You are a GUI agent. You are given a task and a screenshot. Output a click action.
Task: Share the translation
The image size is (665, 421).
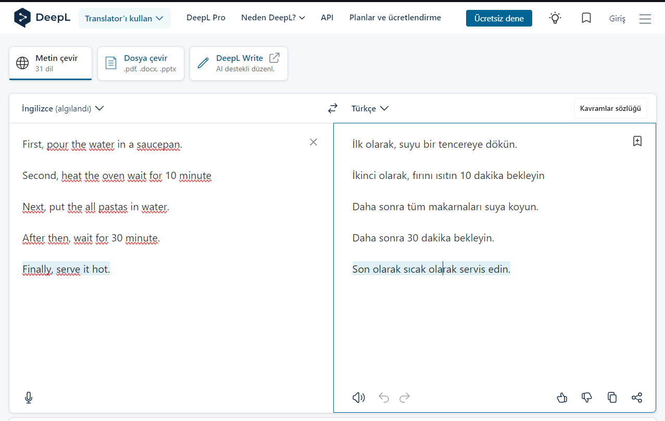pos(637,398)
